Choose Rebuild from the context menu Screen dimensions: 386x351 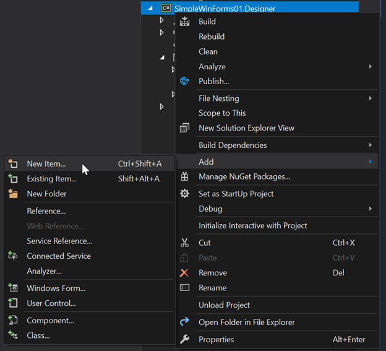(x=277, y=37)
